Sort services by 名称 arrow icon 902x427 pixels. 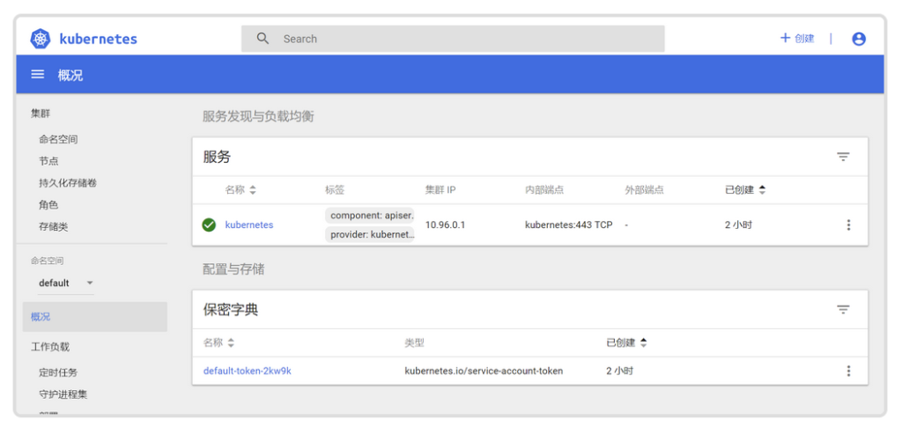[x=253, y=189]
